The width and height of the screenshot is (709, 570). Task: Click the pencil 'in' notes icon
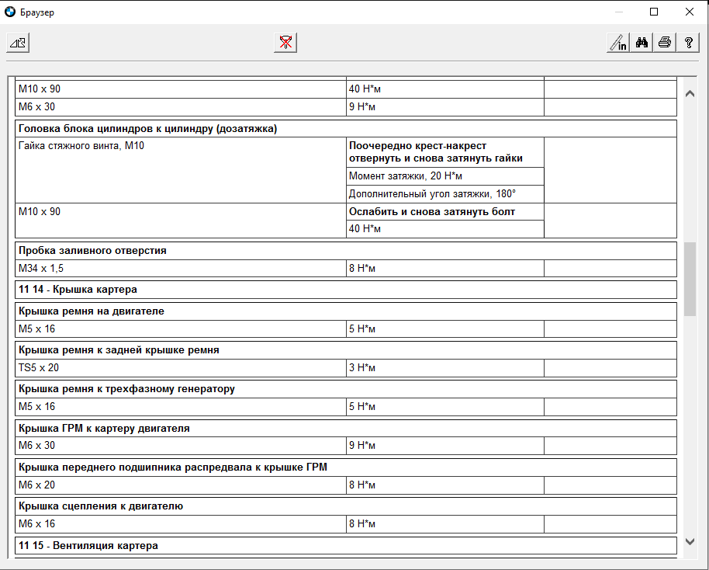coord(617,43)
